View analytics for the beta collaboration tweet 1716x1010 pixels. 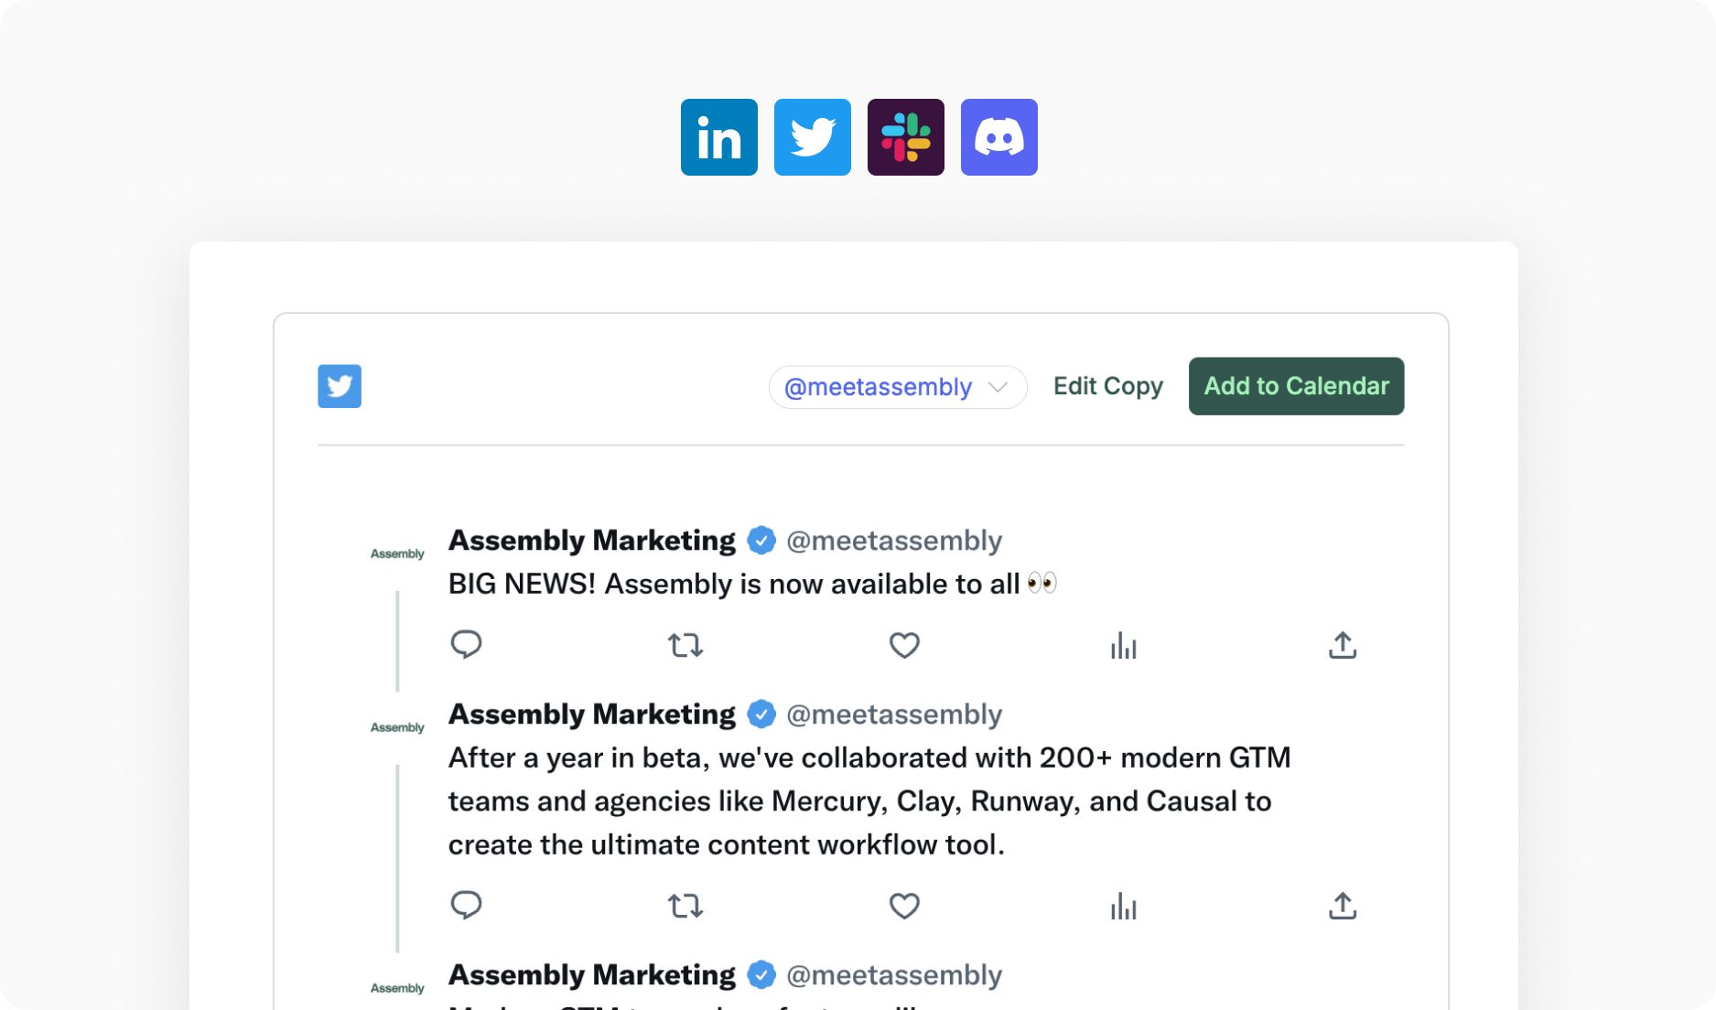pos(1123,907)
